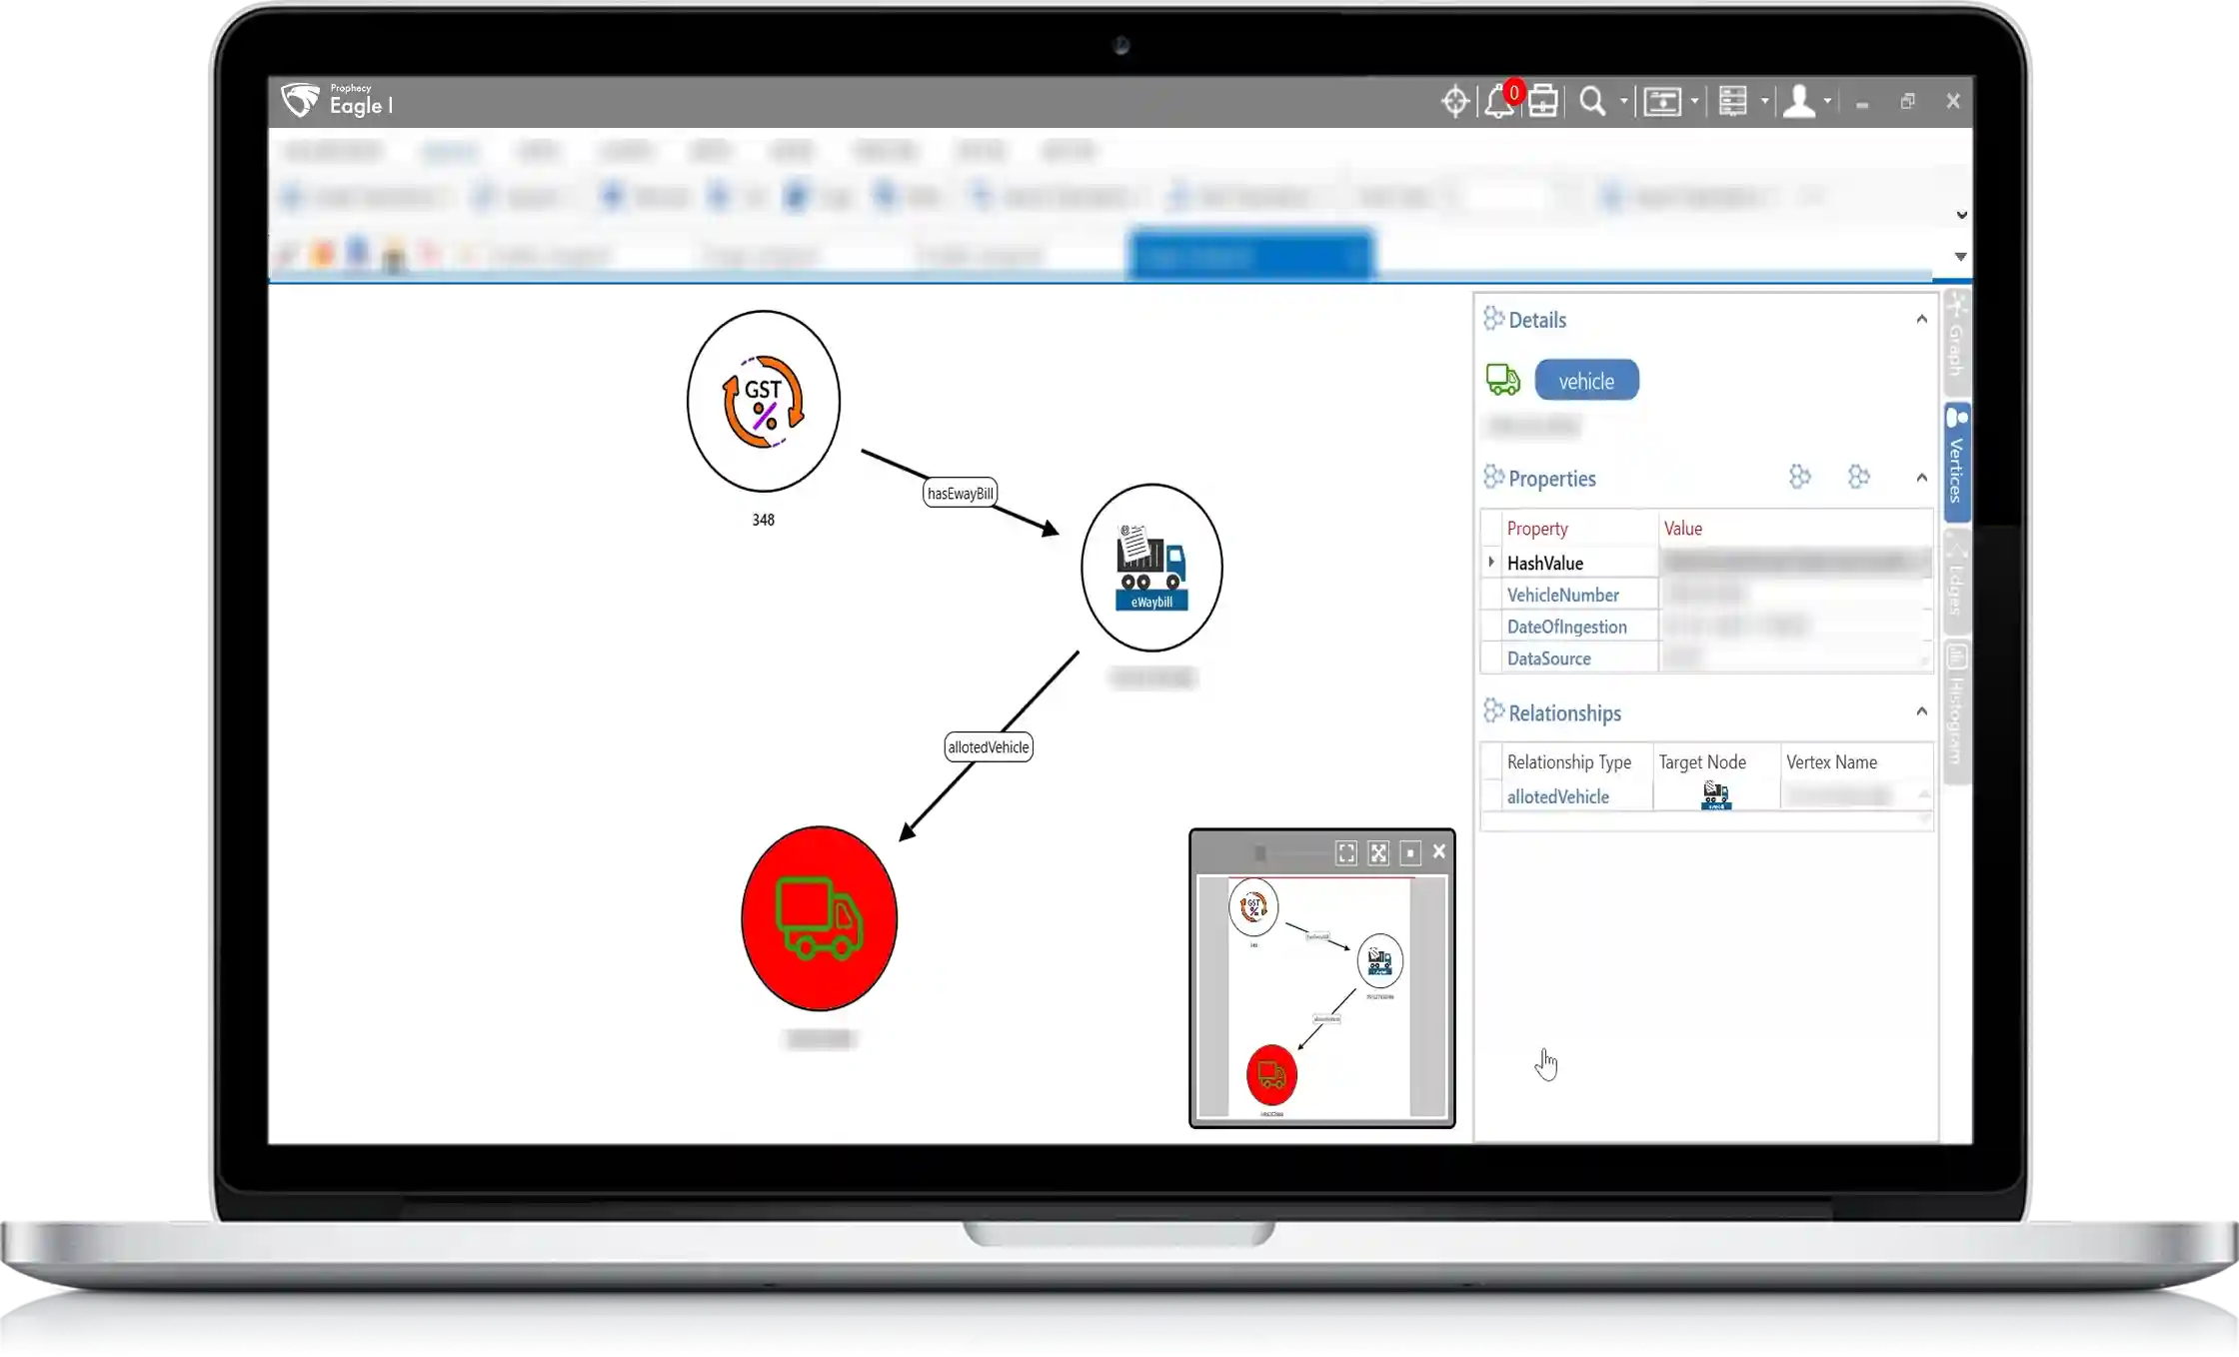Expand the HashValue property row
Viewport: 2239px width, 1357px height.
click(1490, 562)
